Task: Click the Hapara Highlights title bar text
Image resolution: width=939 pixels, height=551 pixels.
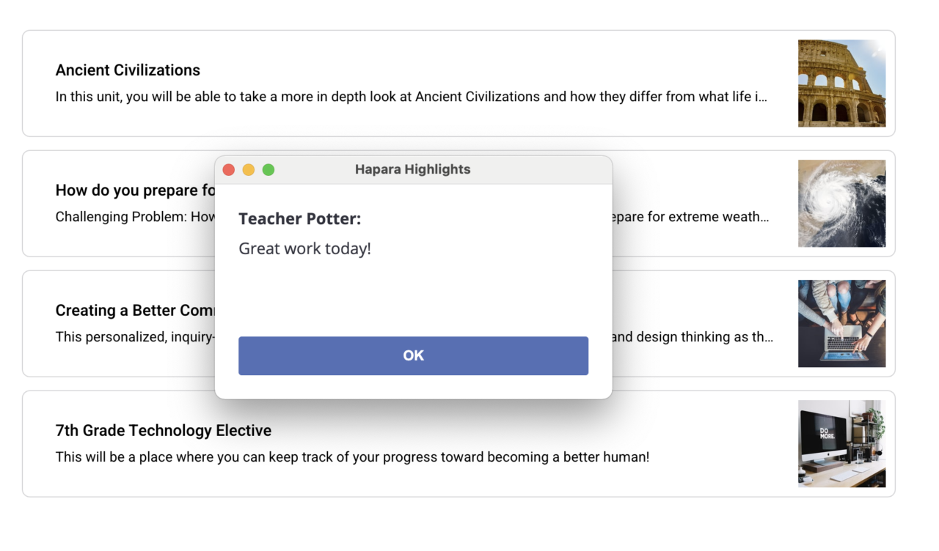Action: [x=412, y=169]
